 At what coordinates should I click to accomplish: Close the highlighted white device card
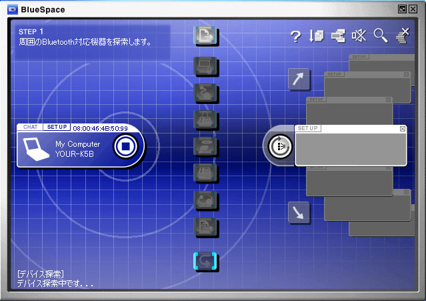pos(402,128)
